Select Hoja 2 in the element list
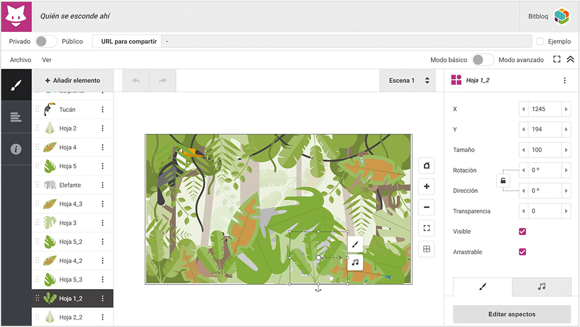Screen dimensions: 580x327 pyautogui.click(x=72, y=128)
